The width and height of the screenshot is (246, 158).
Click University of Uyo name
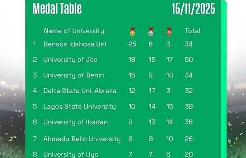pyautogui.click(x=71, y=154)
